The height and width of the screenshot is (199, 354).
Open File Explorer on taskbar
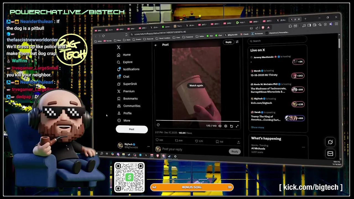[123, 154]
